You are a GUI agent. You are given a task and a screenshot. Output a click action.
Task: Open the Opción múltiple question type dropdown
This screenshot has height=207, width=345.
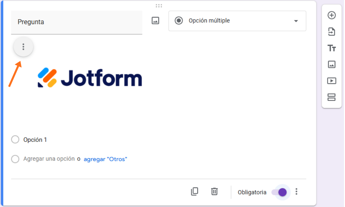pos(237,21)
